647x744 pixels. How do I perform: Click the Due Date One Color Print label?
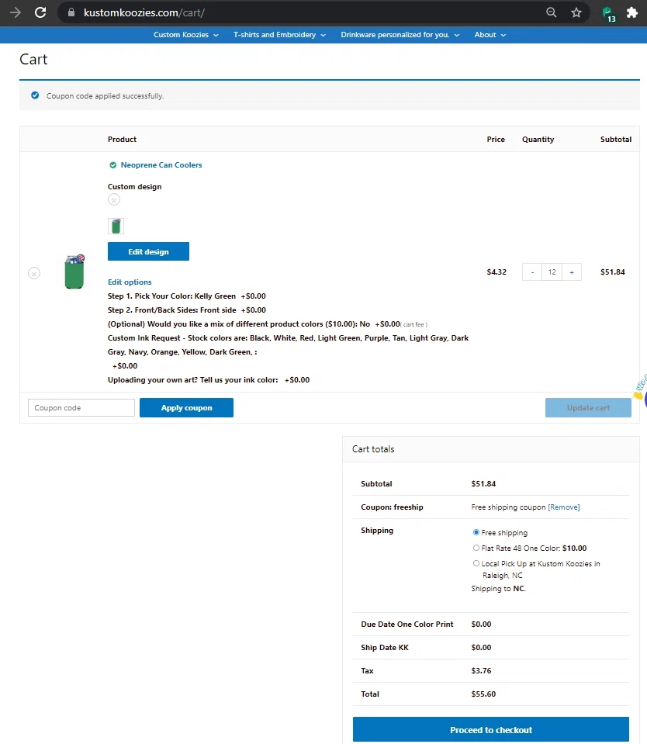(x=407, y=624)
